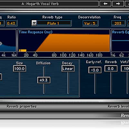Click the 180 ms tick on time axis
129x129 pixels.
tap(99, 55)
